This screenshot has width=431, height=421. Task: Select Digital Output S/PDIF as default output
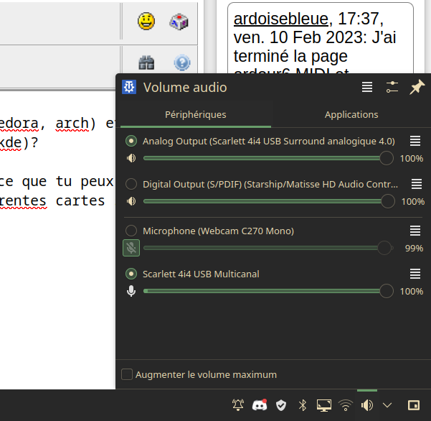tap(131, 184)
